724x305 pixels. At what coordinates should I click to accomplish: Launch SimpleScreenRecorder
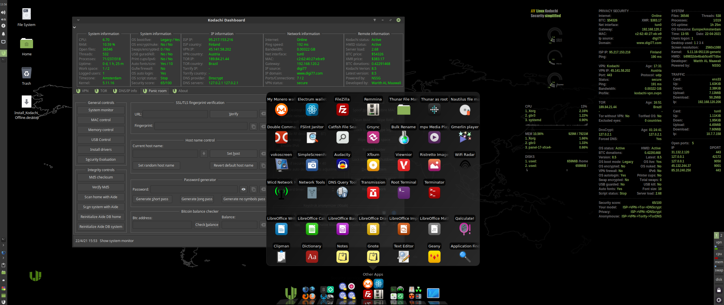312,165
